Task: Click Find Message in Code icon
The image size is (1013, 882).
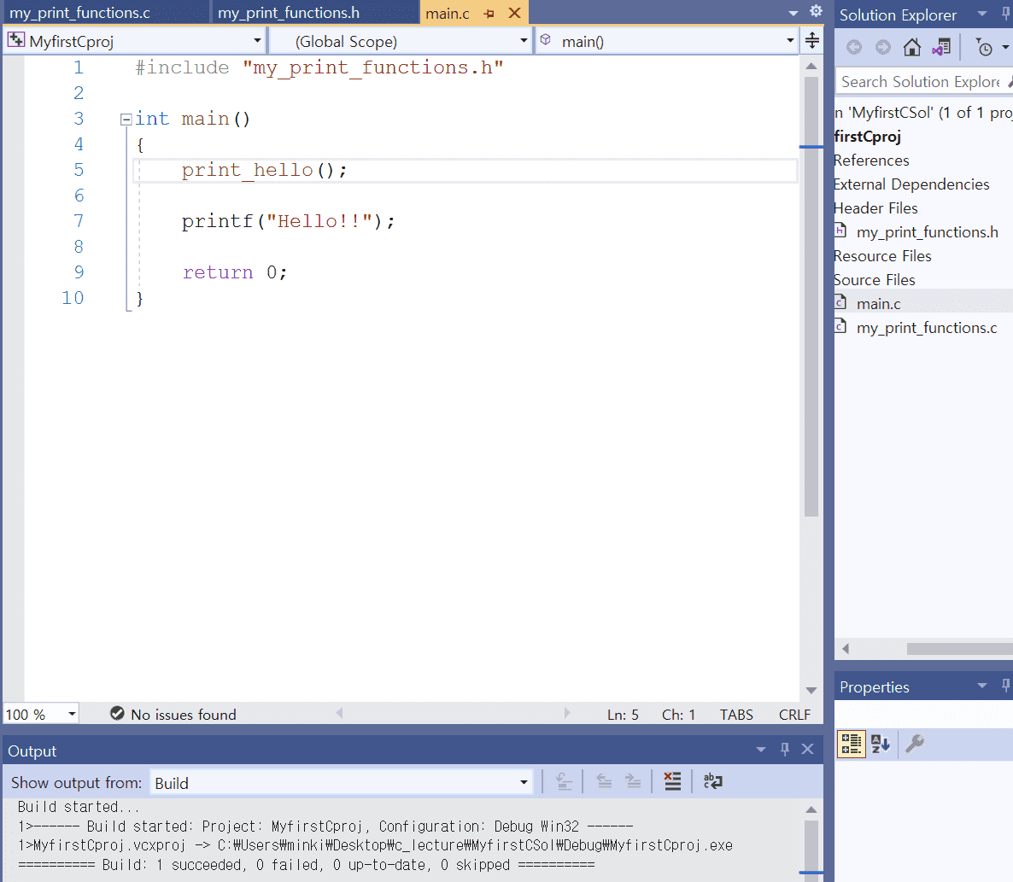Action: pyautogui.click(x=564, y=782)
